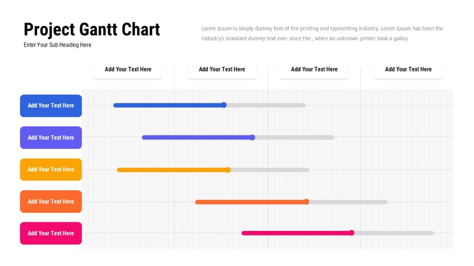Select the second column header text box
474x266 pixels.
click(x=222, y=69)
